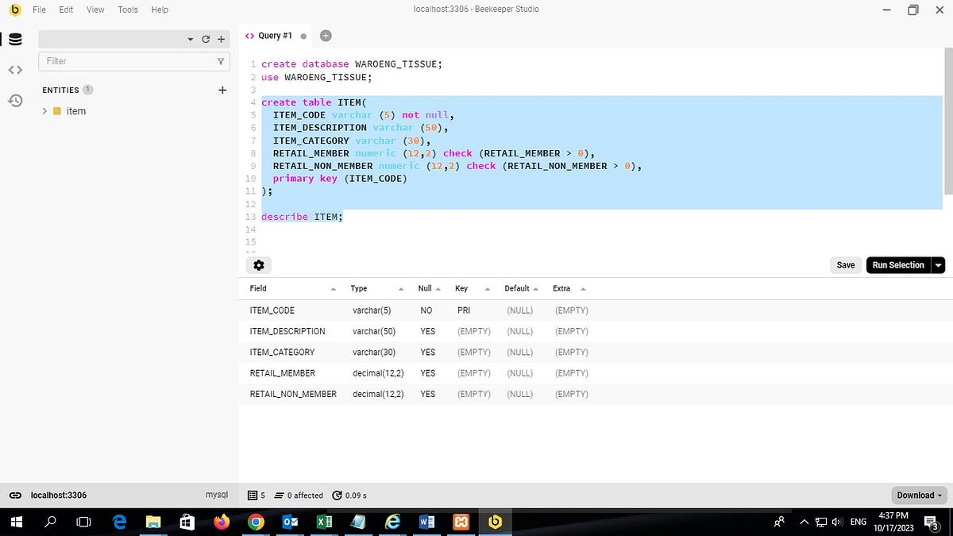Add a new query tab with plus icon
The width and height of the screenshot is (953, 536).
[326, 35]
